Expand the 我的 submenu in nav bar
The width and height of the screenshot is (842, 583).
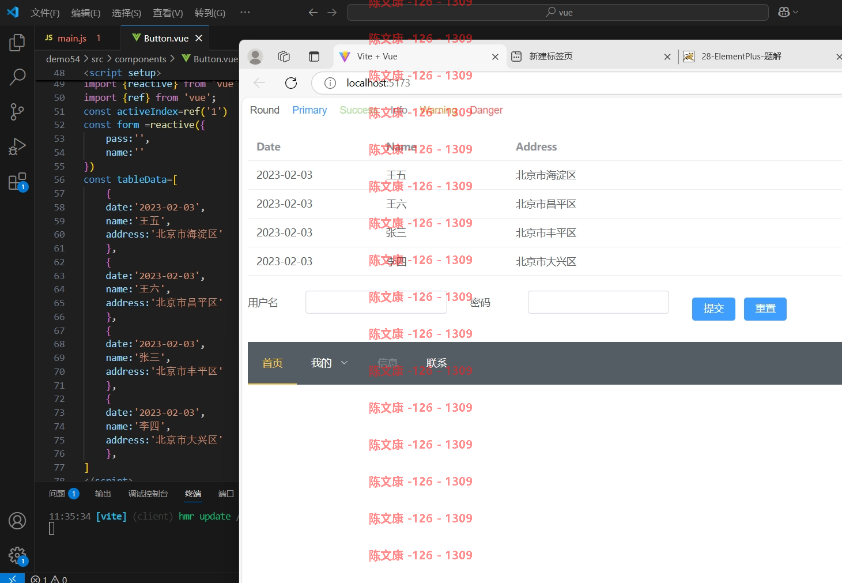click(329, 363)
